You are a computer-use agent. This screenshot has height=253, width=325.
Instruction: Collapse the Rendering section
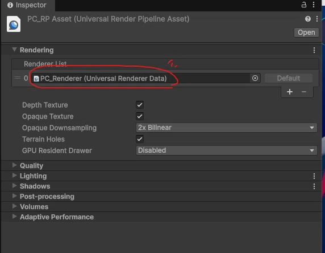pos(14,50)
